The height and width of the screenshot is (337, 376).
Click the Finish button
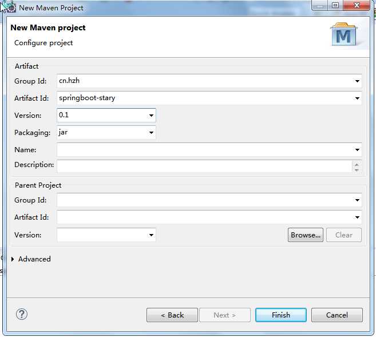coord(281,315)
